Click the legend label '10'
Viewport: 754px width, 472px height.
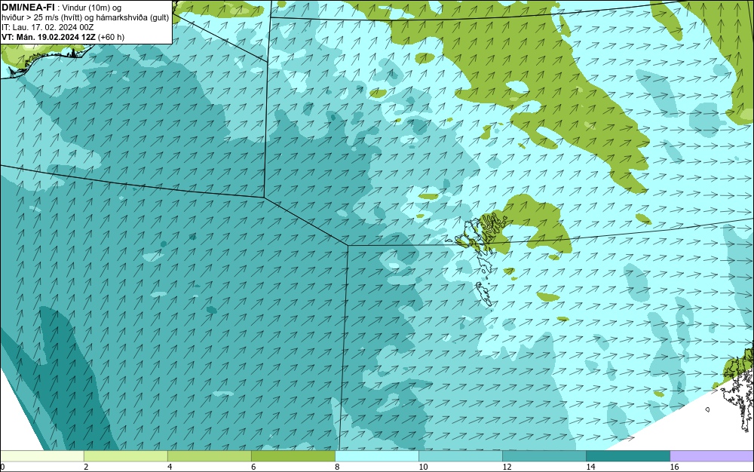click(x=423, y=467)
